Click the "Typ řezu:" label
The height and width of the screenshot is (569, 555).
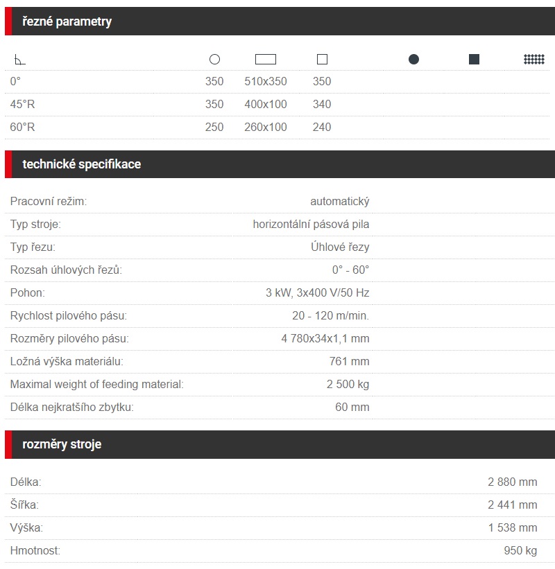click(33, 247)
